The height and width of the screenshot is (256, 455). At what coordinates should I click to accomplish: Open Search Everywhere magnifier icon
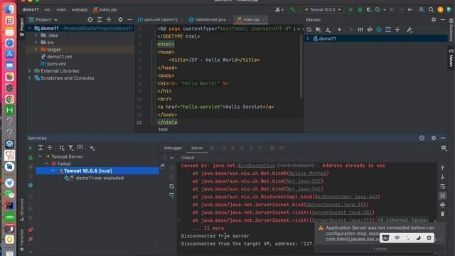431,9
